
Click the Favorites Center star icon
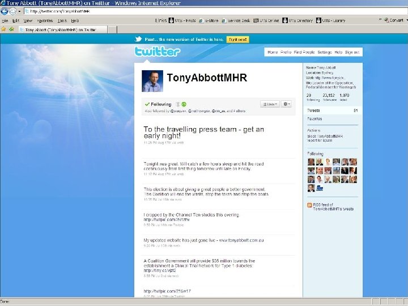click(x=3, y=29)
